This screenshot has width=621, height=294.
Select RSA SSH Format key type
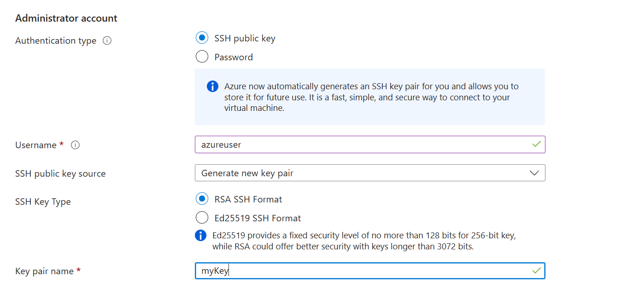(x=202, y=199)
